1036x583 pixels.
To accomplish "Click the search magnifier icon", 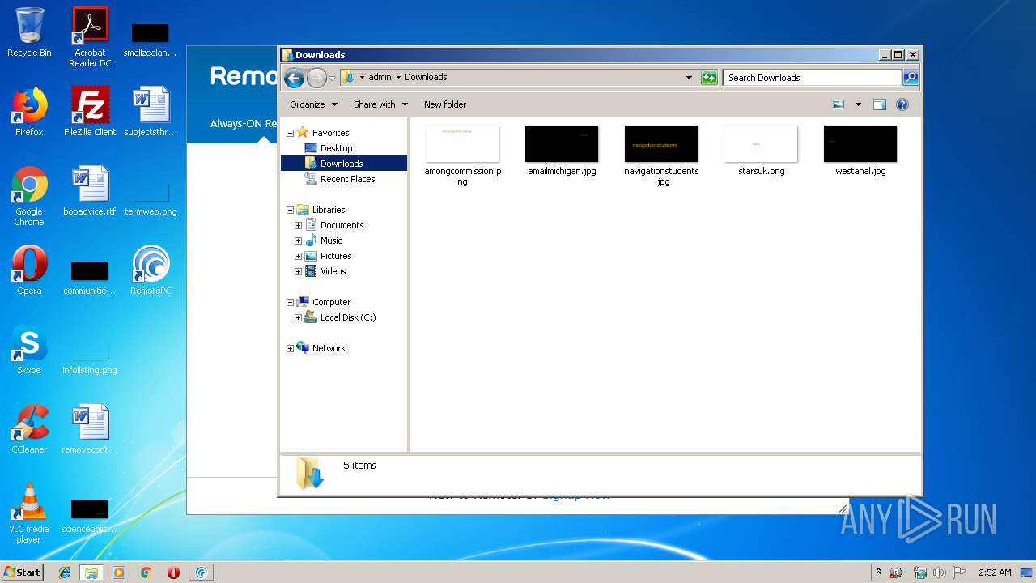I will coord(911,78).
